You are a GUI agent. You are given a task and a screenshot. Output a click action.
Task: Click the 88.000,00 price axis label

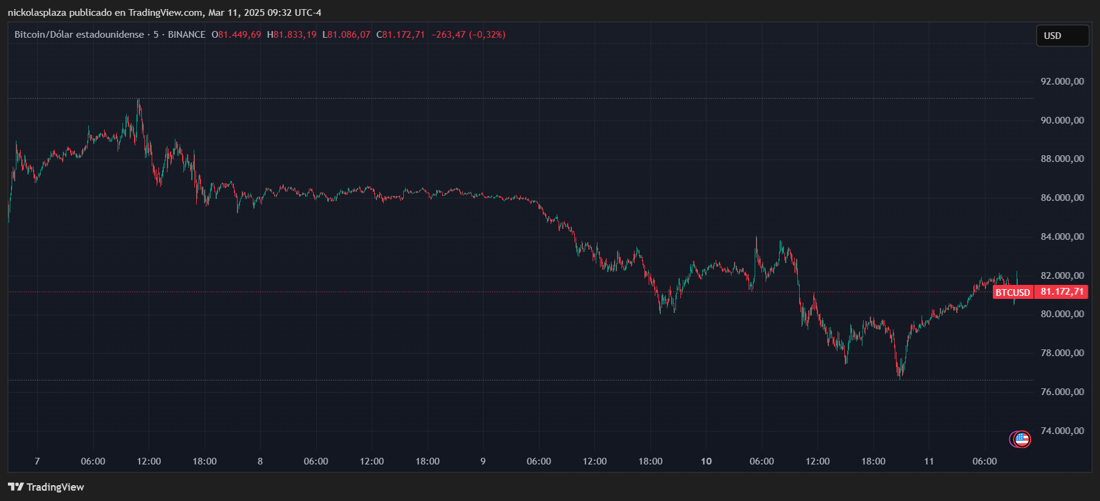click(x=1062, y=159)
